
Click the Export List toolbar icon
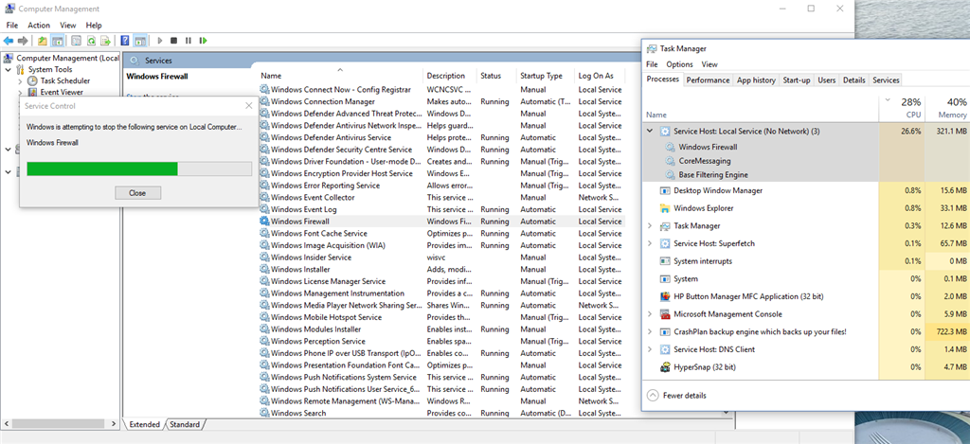click(106, 41)
